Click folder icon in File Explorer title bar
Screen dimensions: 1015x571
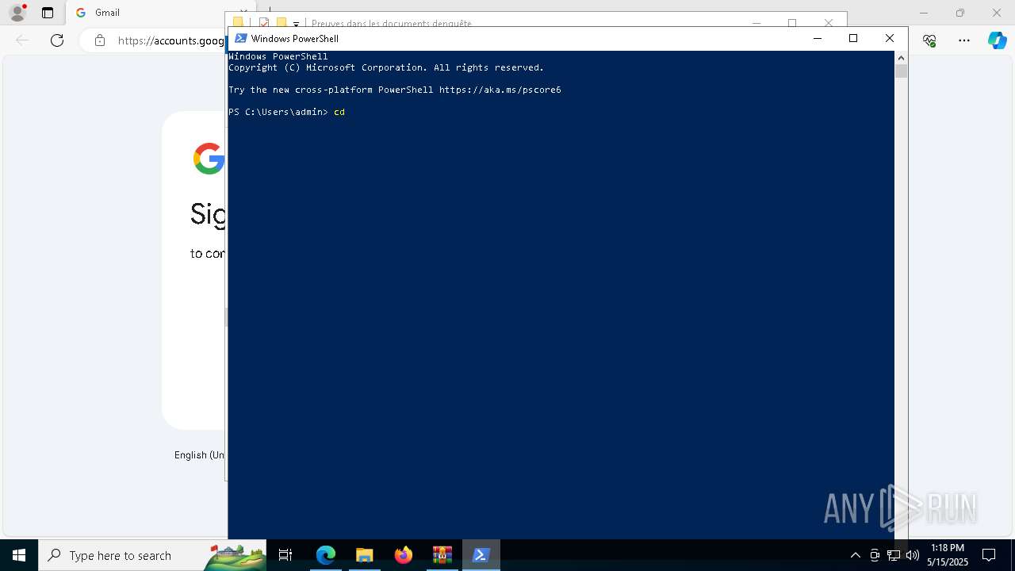tap(238, 23)
